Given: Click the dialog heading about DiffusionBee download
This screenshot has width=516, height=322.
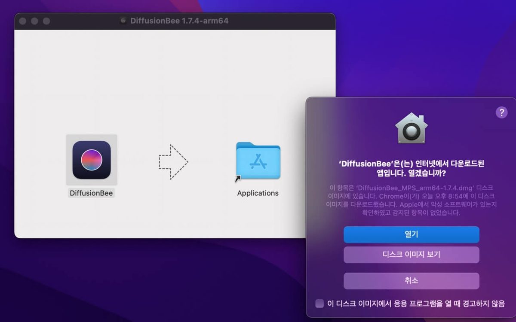Looking at the screenshot, I should pyautogui.click(x=411, y=169).
